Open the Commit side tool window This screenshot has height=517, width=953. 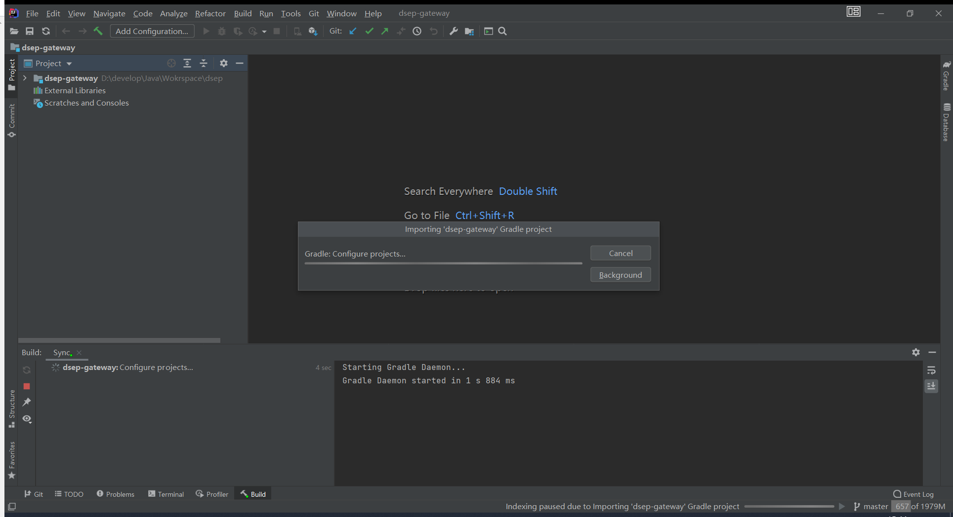12,121
